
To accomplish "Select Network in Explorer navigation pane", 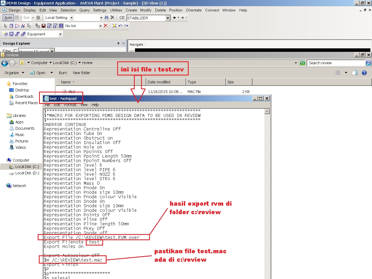I will point(19,186).
